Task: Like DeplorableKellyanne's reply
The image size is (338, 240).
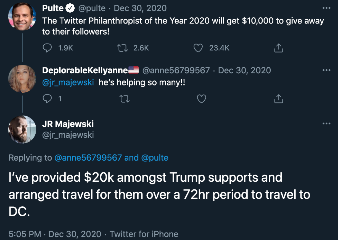Action: pyautogui.click(x=201, y=99)
